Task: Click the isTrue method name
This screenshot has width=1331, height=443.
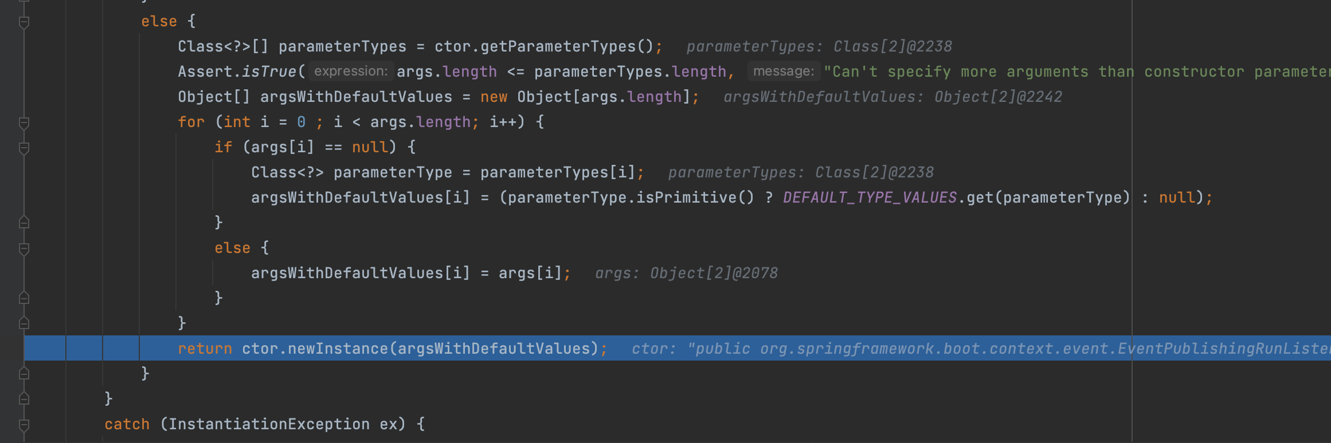Action: pos(269,72)
